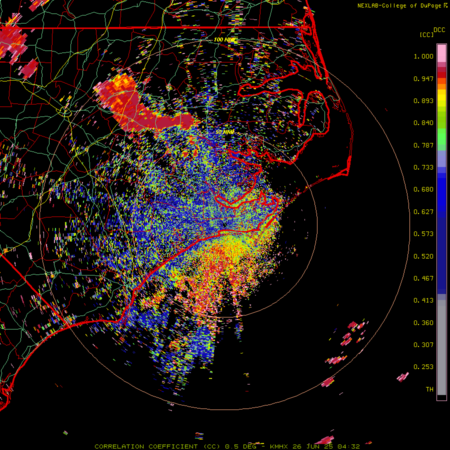Screen dimensions: 450x450
Task: Click the gray low-value segment of color bar
Action: (x=441, y=347)
